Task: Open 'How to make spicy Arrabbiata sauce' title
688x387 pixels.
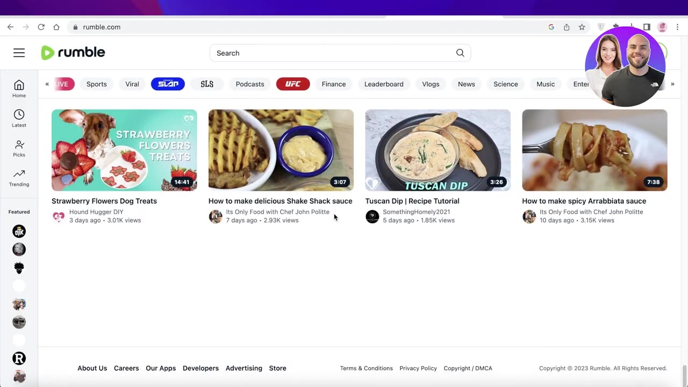Action: tap(584, 201)
